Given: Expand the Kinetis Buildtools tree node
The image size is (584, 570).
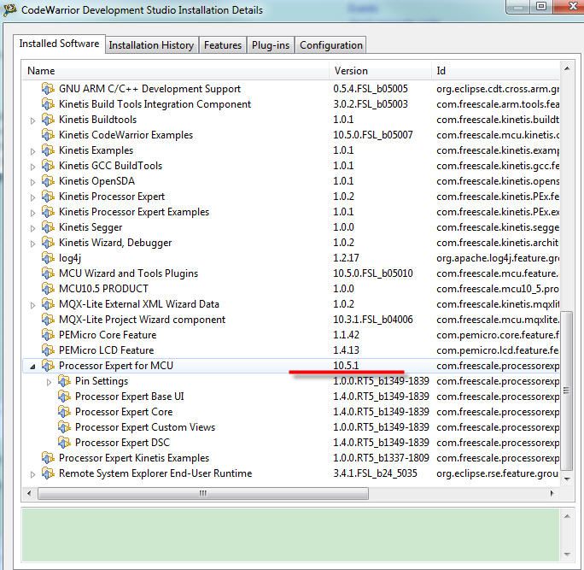Looking at the screenshot, I should point(32,120).
